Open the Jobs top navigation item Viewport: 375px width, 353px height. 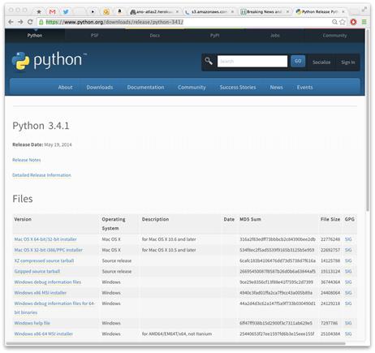[275, 36]
